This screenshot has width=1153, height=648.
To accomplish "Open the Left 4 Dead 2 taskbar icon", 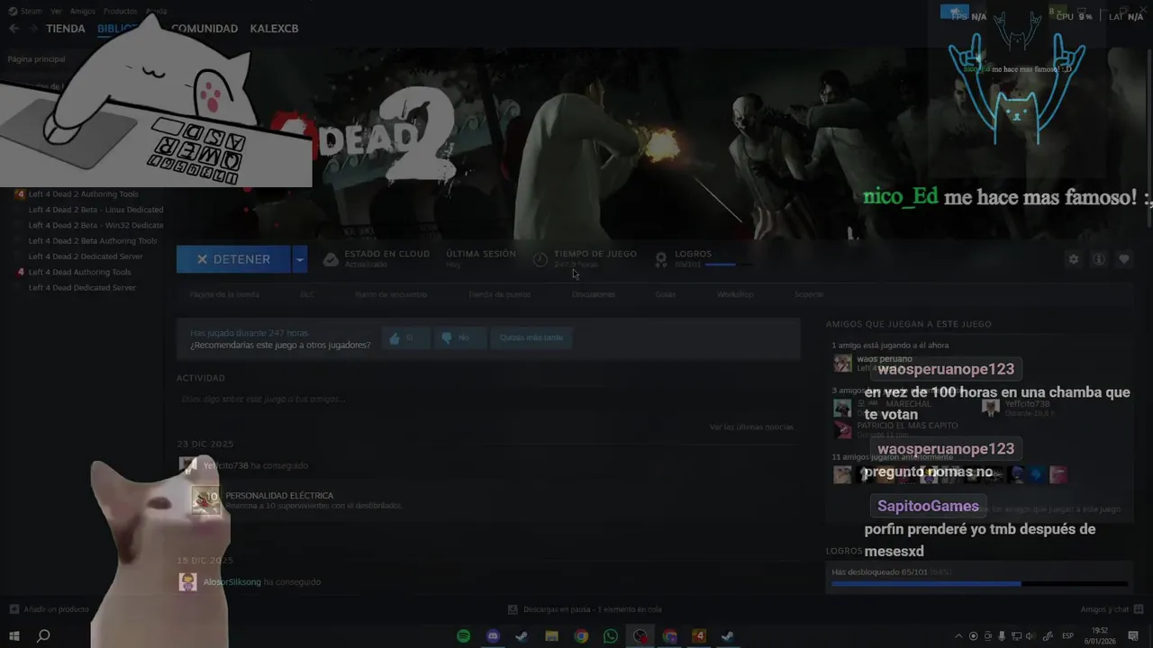I will [x=699, y=636].
